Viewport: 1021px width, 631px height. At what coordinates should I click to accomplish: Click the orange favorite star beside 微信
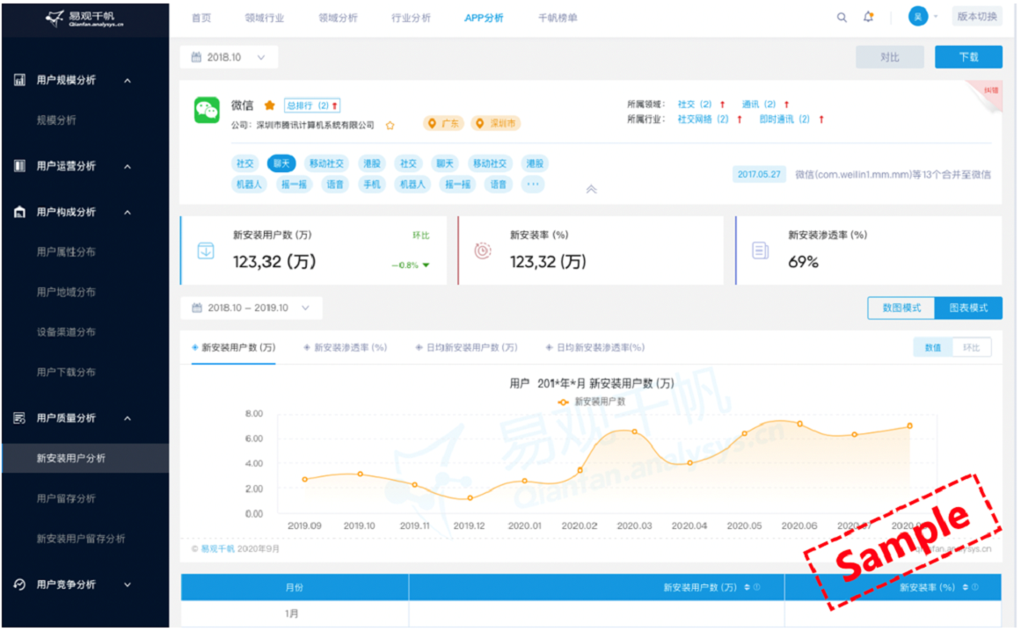point(270,105)
